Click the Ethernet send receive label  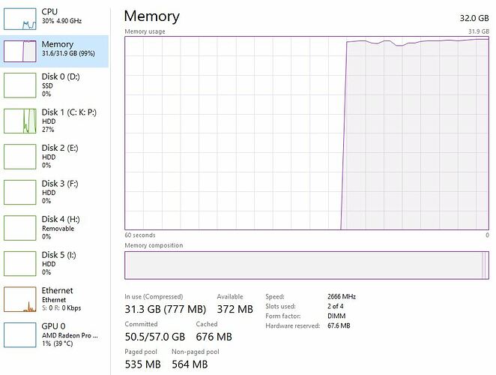coord(61,307)
